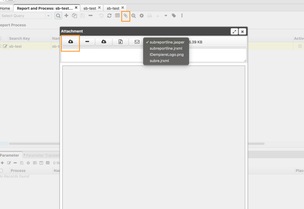Choose IDempiereLogo.png from the dropdown list
This screenshot has height=209, width=304.
click(x=166, y=55)
